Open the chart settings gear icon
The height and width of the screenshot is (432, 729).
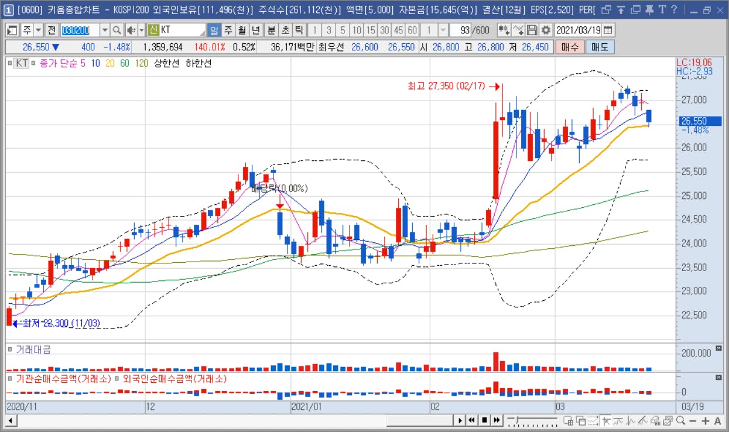pos(546,30)
